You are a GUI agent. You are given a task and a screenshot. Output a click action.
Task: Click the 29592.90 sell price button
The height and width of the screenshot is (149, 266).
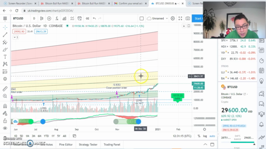pos(19,31)
